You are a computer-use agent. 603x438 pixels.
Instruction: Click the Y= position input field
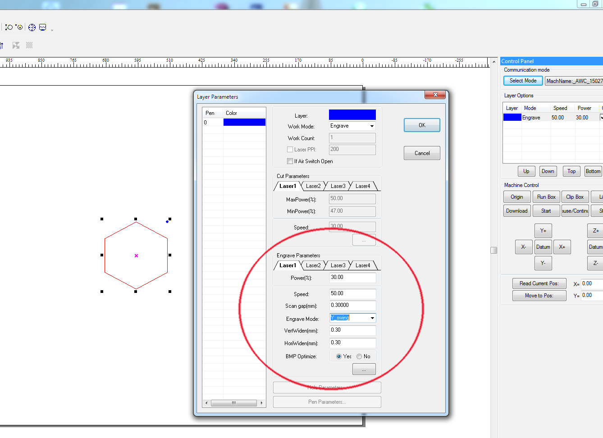(592, 296)
